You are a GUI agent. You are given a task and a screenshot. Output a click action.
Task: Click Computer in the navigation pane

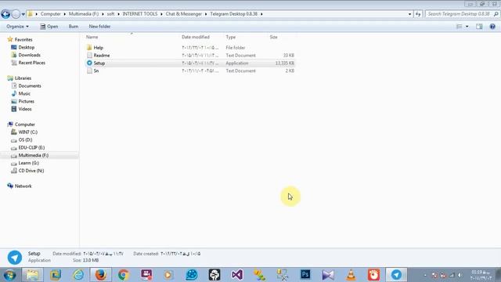pos(24,125)
